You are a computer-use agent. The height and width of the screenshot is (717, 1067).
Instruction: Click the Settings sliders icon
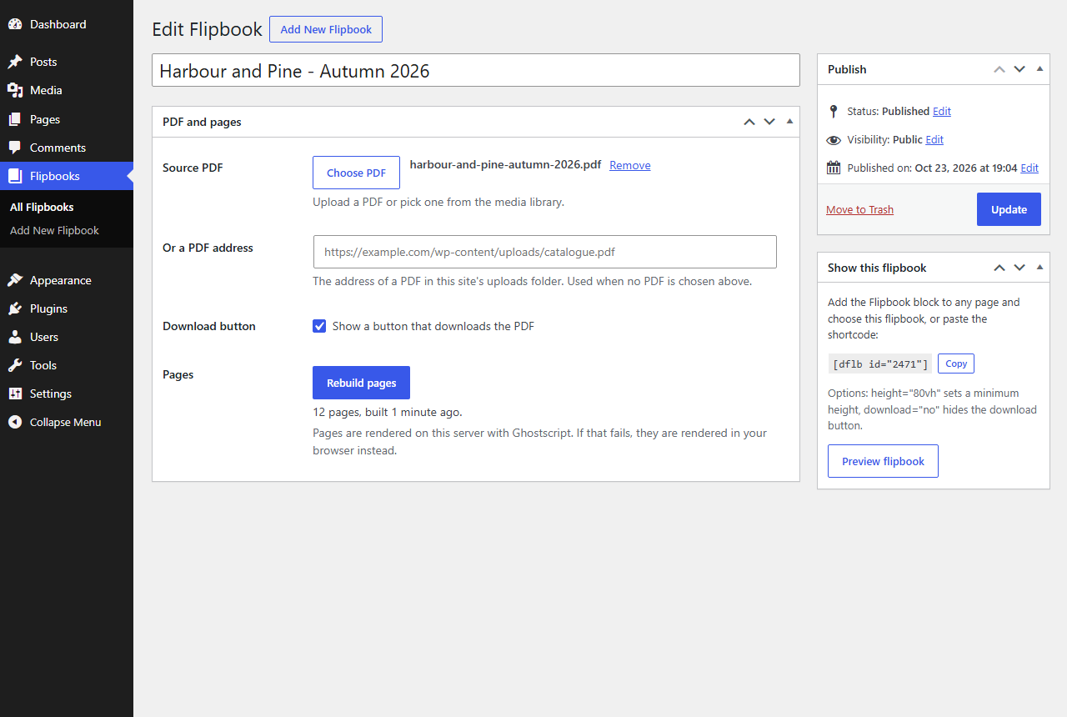[15, 394]
